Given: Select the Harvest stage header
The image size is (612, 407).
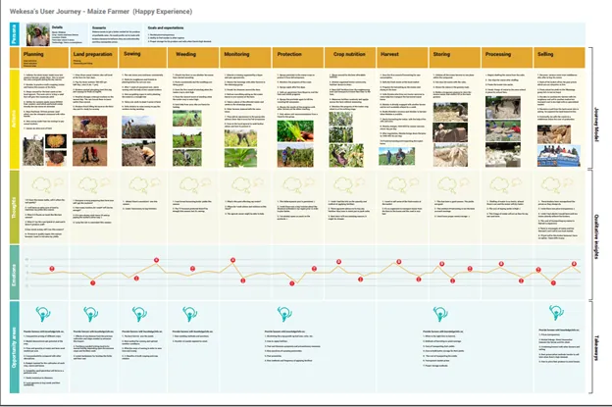Looking at the screenshot, I should (x=402, y=57).
